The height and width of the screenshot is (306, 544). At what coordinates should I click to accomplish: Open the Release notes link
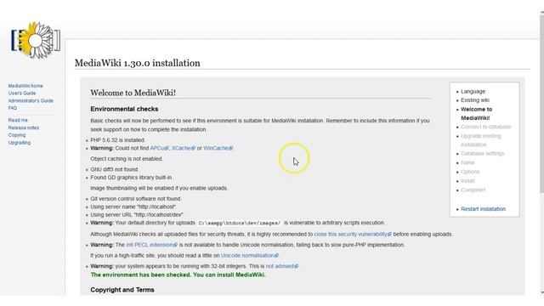[x=24, y=127]
